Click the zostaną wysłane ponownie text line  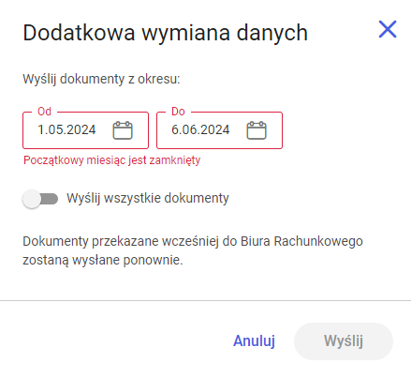(x=103, y=260)
